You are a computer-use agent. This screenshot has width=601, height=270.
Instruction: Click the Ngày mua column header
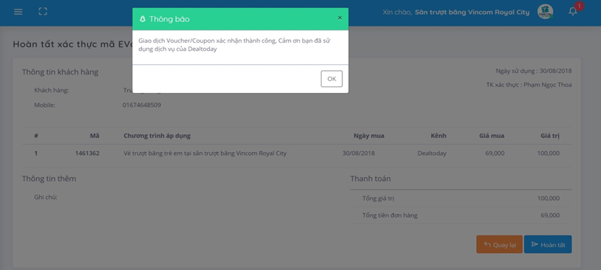[x=369, y=136]
